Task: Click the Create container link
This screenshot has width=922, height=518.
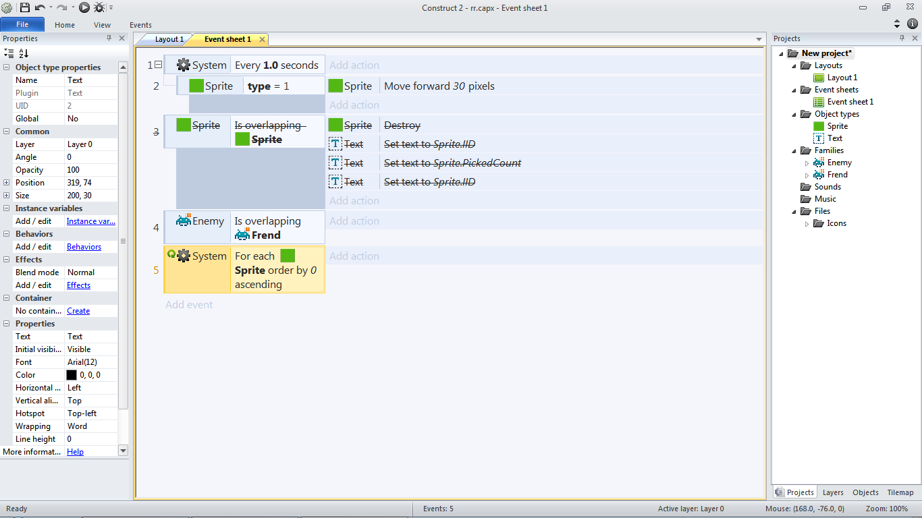Action: [78, 311]
